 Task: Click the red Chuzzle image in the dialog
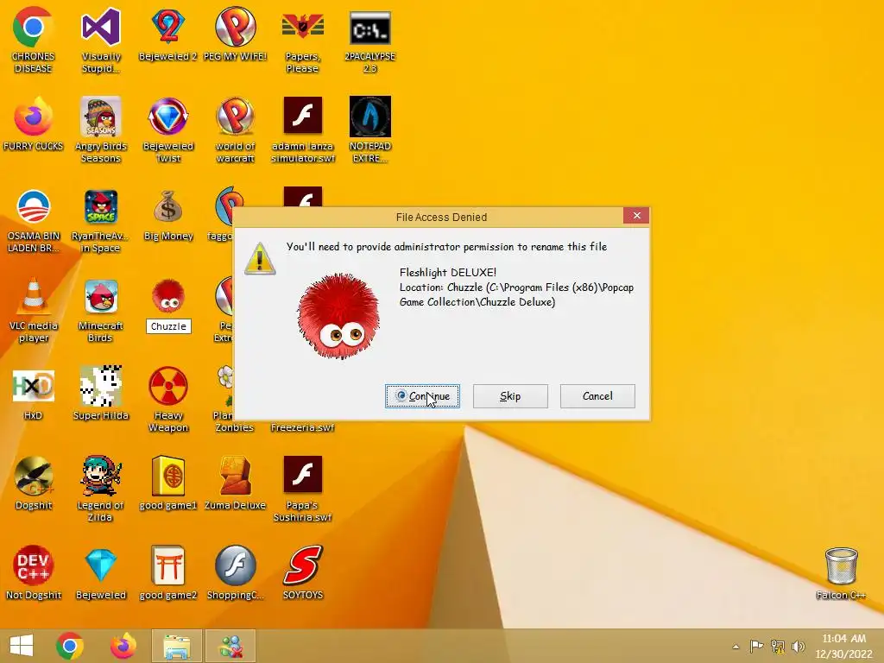pyautogui.click(x=338, y=316)
